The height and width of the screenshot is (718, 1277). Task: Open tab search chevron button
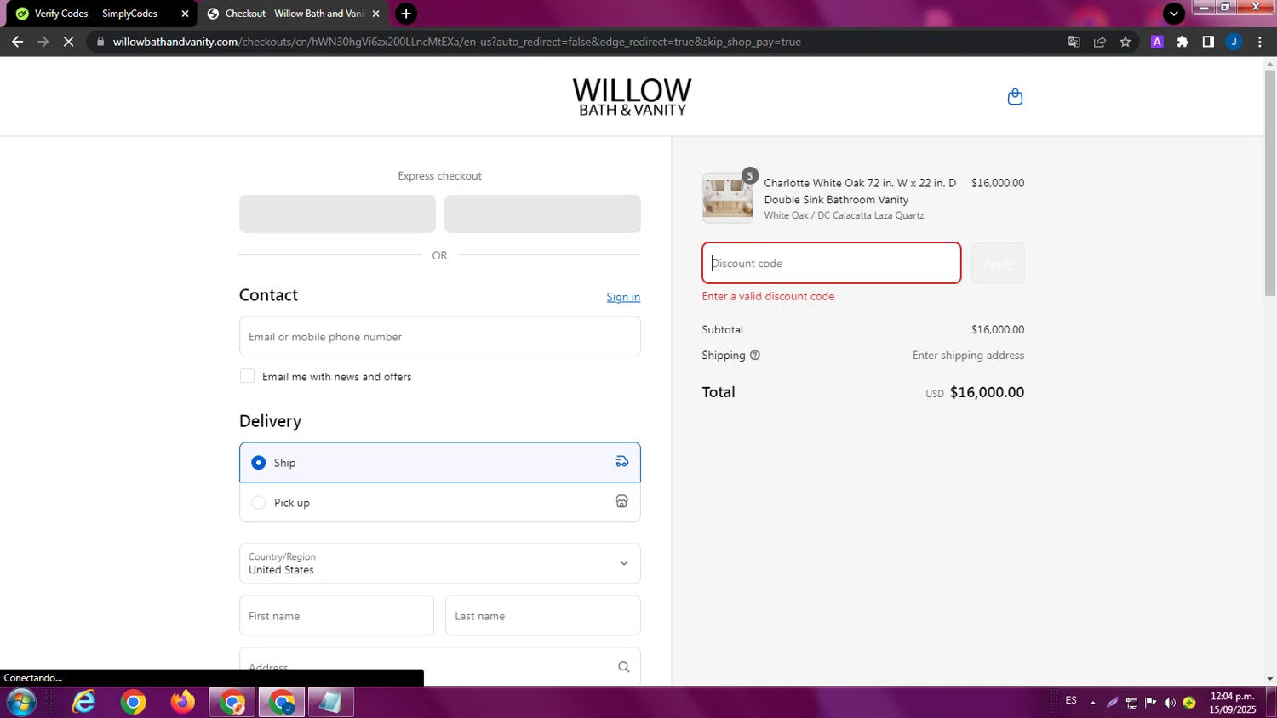pyautogui.click(x=1174, y=14)
